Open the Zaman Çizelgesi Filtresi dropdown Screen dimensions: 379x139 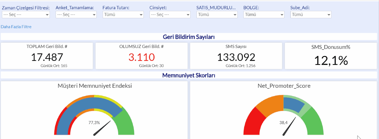pos(26,14)
